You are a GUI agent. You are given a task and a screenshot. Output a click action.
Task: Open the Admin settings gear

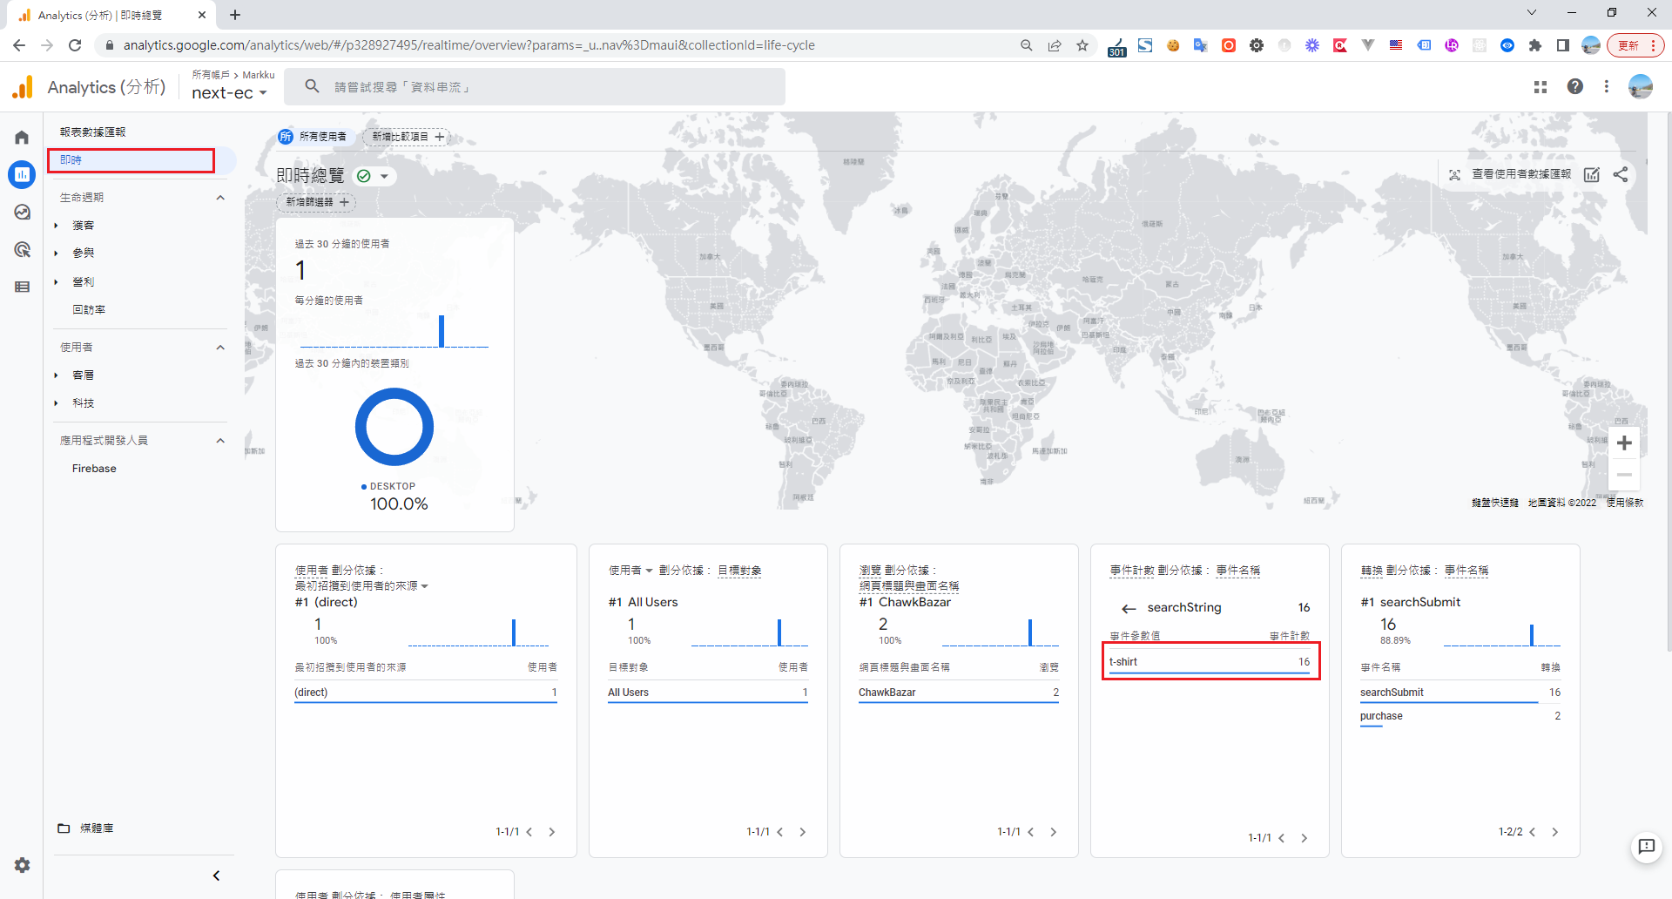(x=22, y=865)
